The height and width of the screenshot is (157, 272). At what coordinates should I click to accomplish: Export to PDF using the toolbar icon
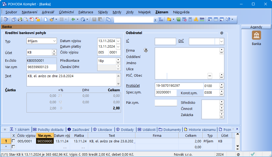(x=32, y=19)
